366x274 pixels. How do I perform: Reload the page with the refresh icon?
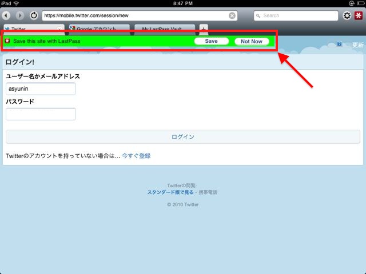pyautogui.click(x=34, y=15)
